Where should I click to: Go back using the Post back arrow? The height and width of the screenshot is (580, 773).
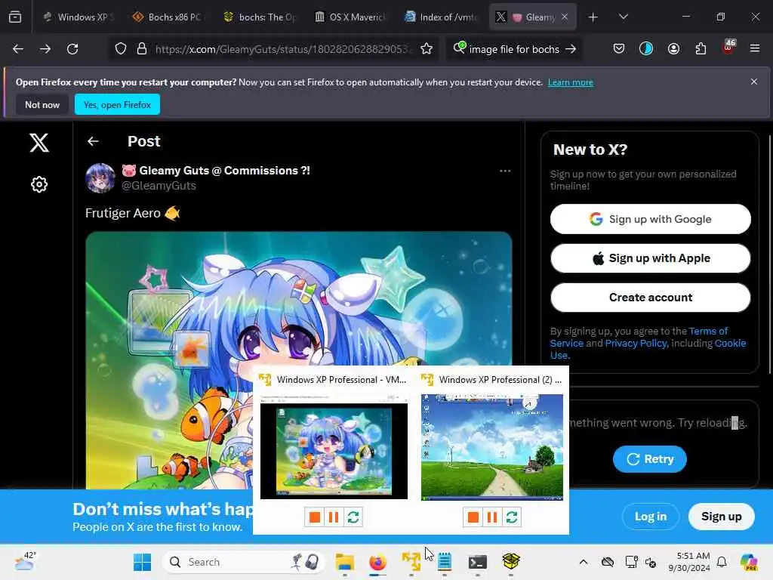[93, 141]
